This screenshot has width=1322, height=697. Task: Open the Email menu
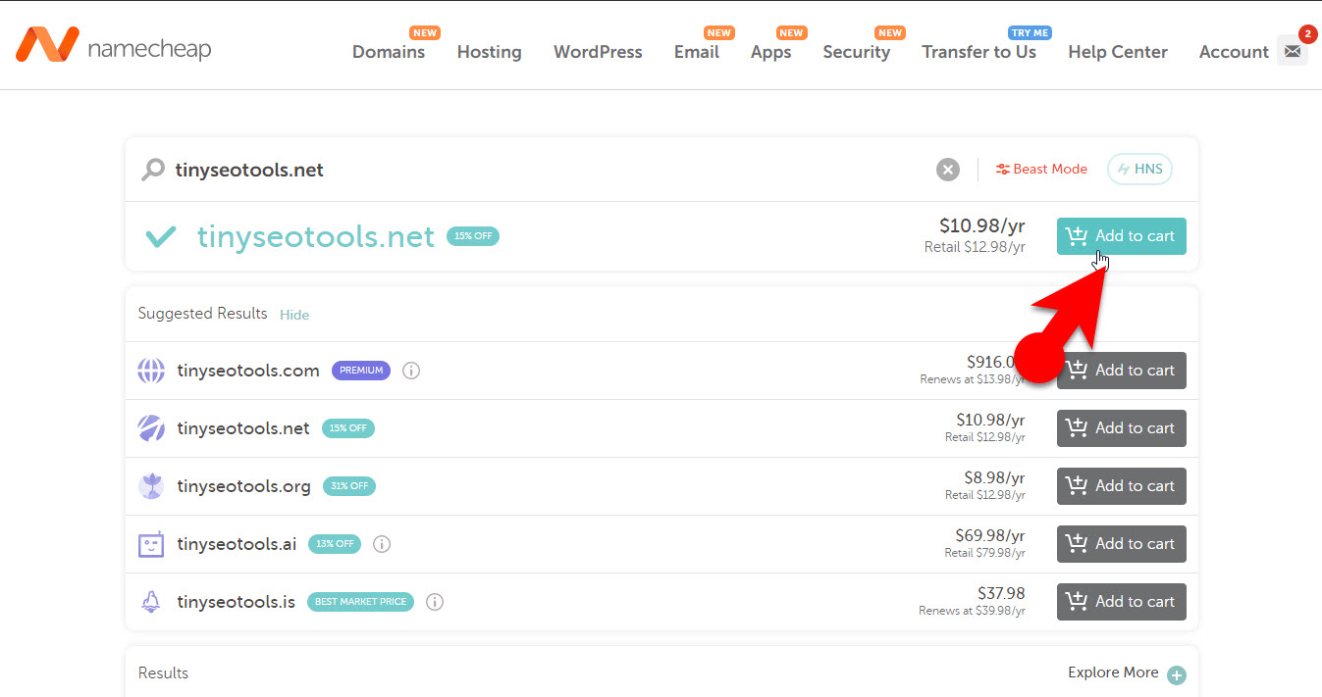[697, 52]
